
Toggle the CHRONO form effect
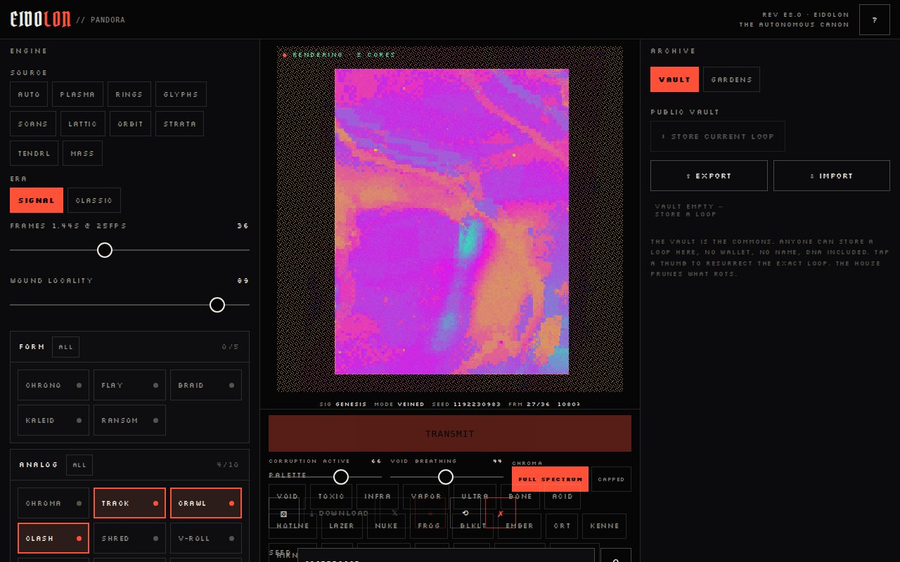[53, 385]
